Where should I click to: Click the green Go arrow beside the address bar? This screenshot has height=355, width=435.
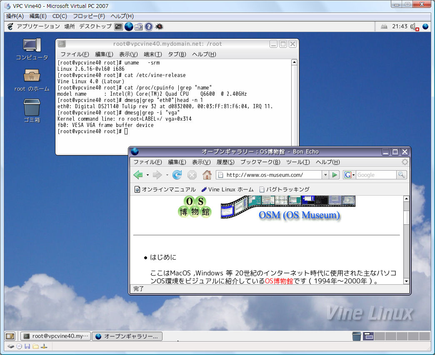[335, 175]
